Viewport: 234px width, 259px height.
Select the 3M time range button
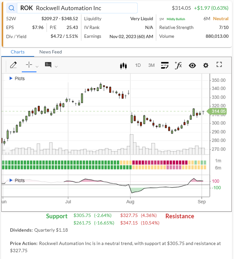151,65
